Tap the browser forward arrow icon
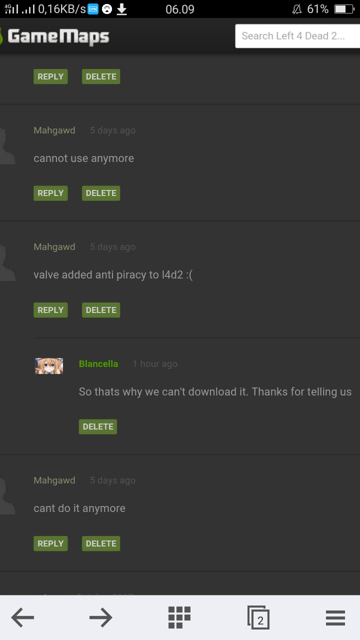Screen dimensions: 360x640 pos(101,618)
